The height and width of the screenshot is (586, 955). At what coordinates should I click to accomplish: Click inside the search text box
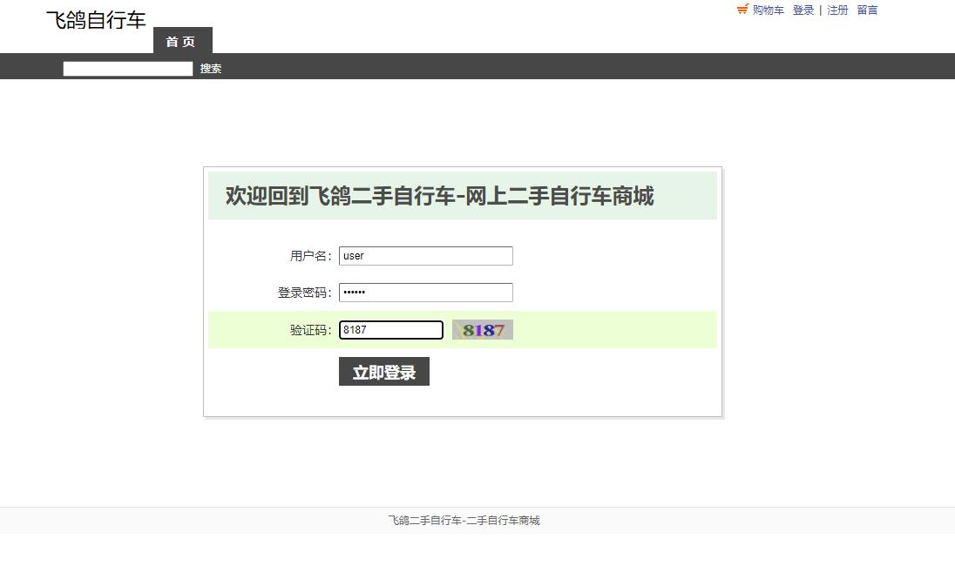click(127, 68)
